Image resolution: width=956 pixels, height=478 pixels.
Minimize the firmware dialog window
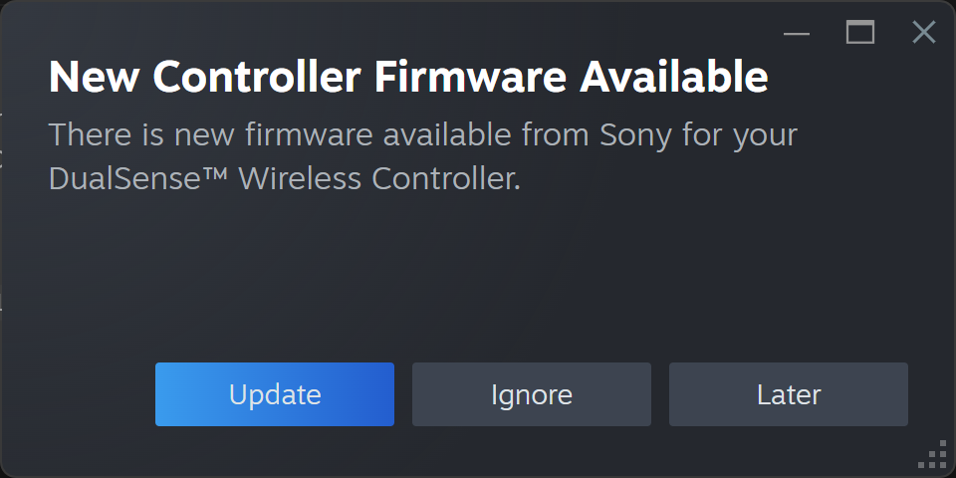click(797, 33)
